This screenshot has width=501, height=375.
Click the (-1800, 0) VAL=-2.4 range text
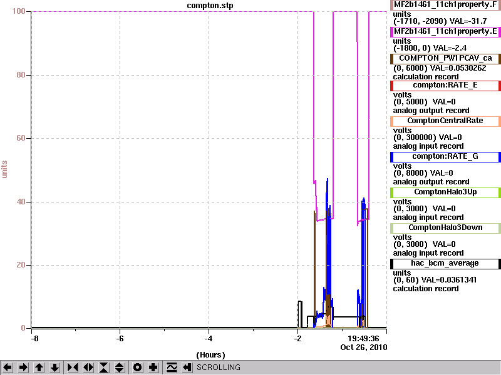[x=430, y=48]
